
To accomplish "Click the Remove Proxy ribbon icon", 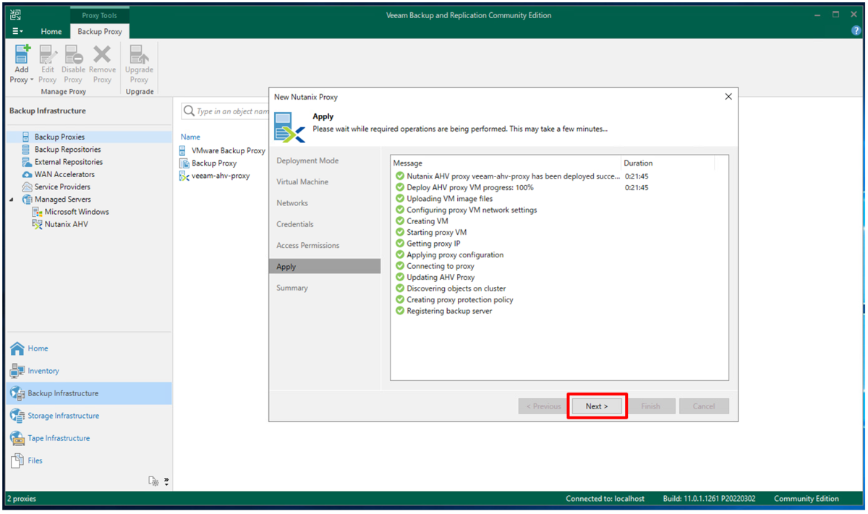I will point(102,54).
